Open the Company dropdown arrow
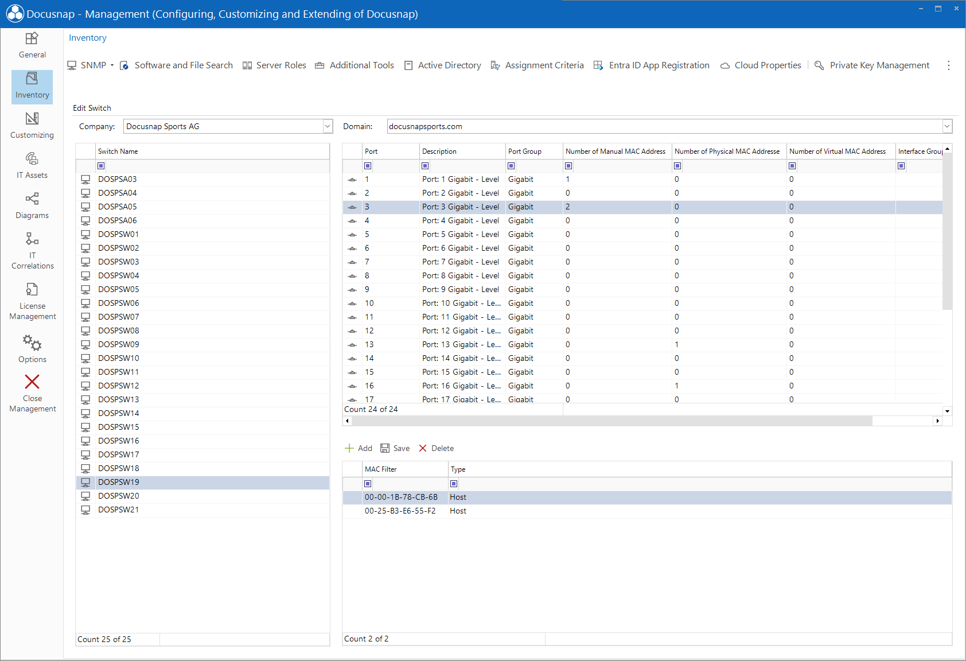Screen dimensions: 966x661 [328, 126]
